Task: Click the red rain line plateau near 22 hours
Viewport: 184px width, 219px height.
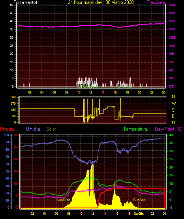Action: click(152, 188)
